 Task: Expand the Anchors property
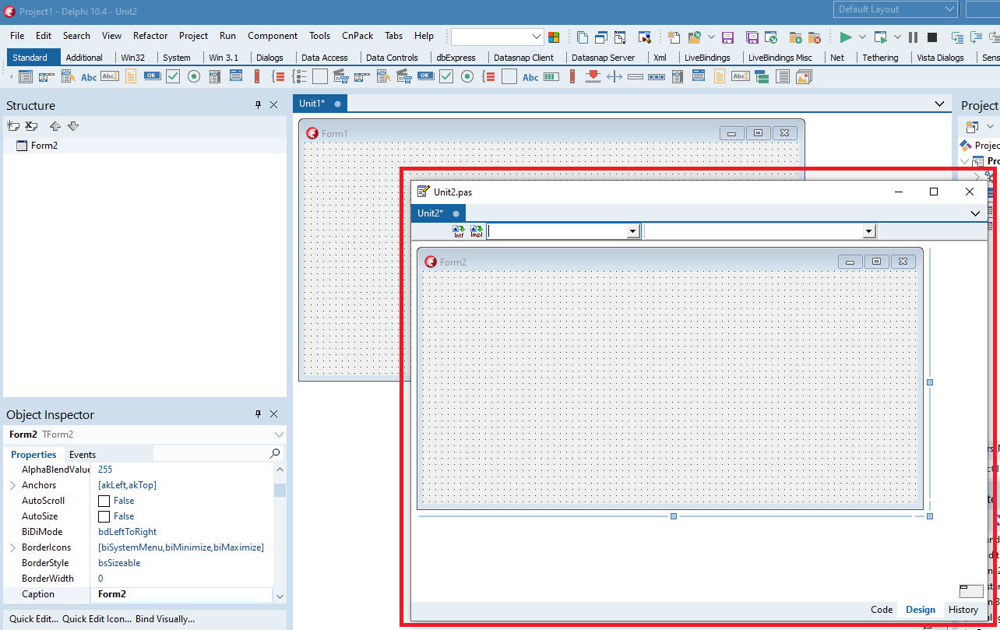[12, 485]
